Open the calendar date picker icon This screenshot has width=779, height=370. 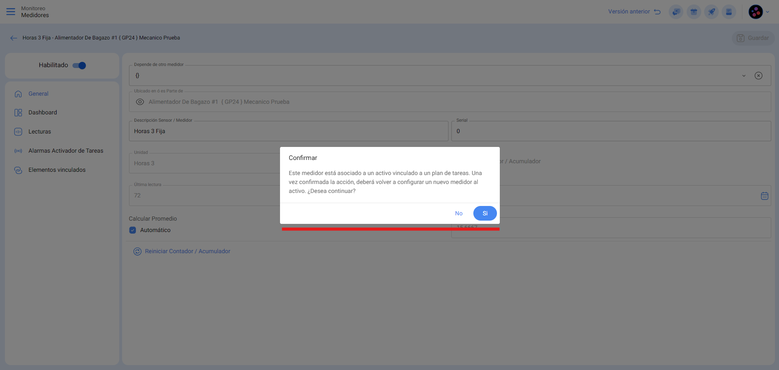[764, 196]
